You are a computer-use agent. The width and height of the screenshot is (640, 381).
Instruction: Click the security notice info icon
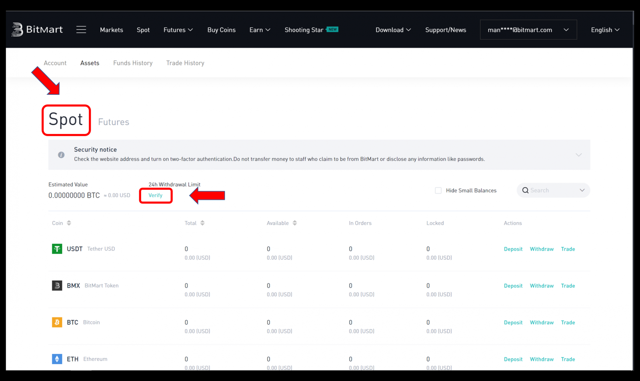tap(61, 155)
